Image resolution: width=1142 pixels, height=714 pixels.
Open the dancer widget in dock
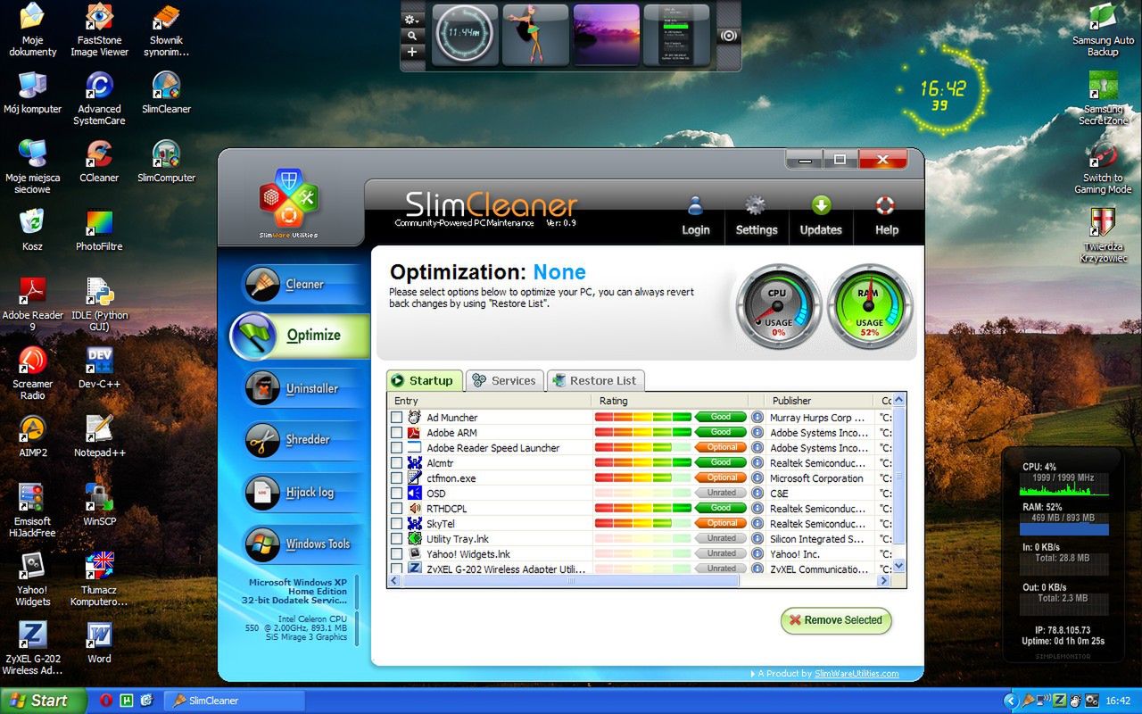(x=535, y=35)
